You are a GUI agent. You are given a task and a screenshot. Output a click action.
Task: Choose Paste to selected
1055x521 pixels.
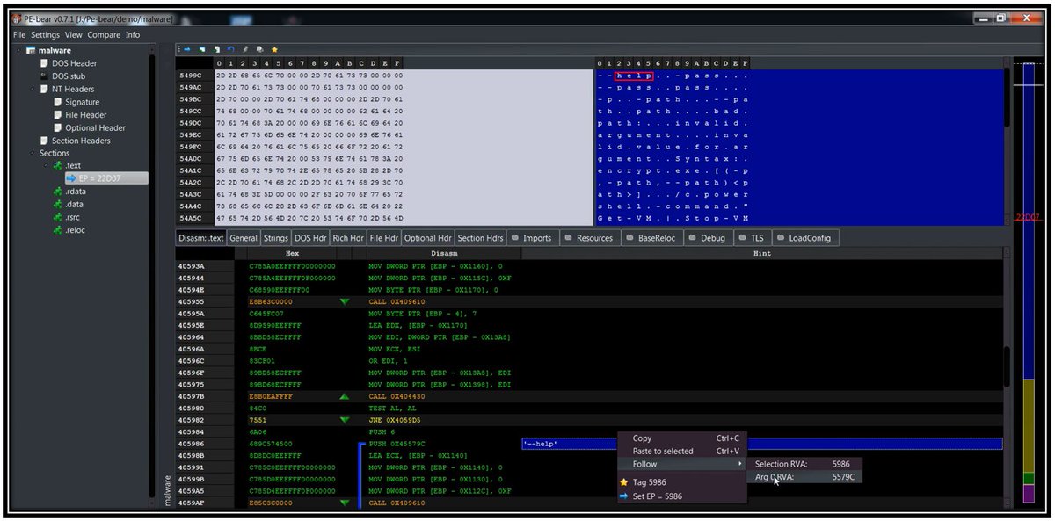[682, 452]
